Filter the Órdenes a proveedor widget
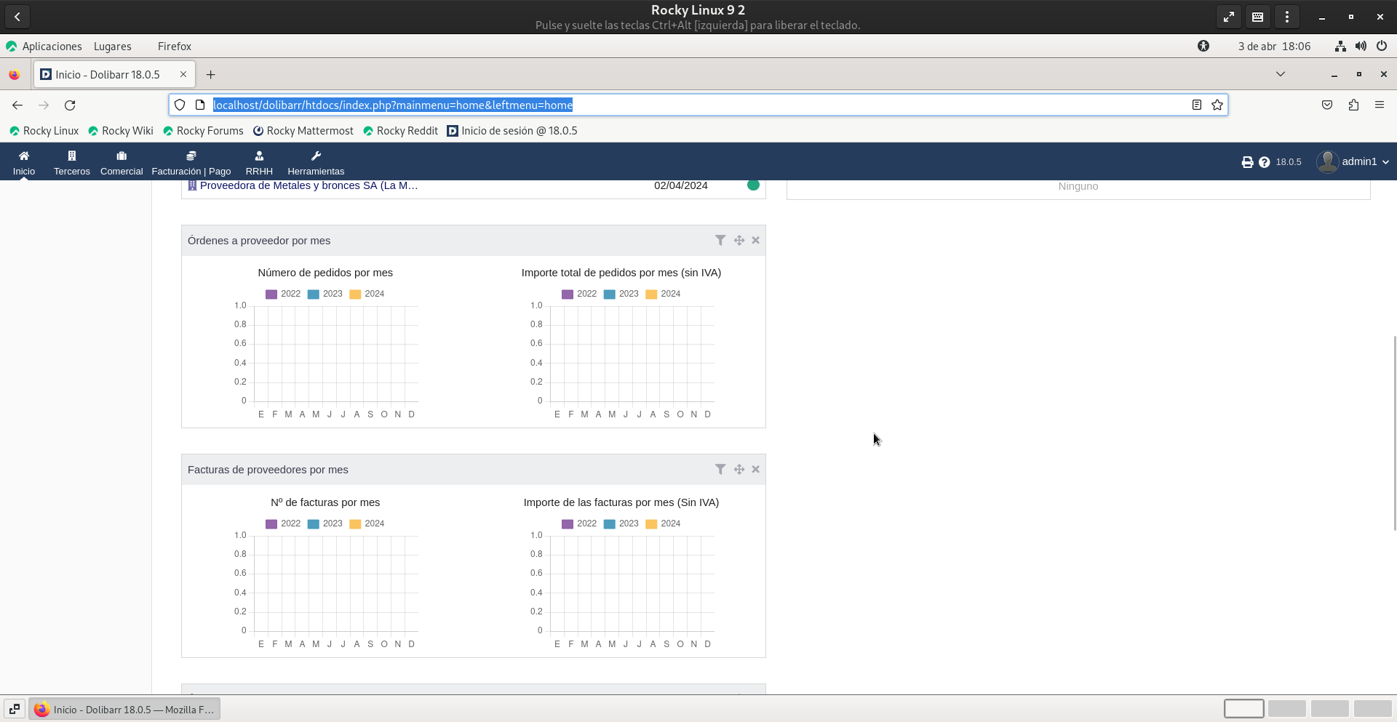 [720, 240]
